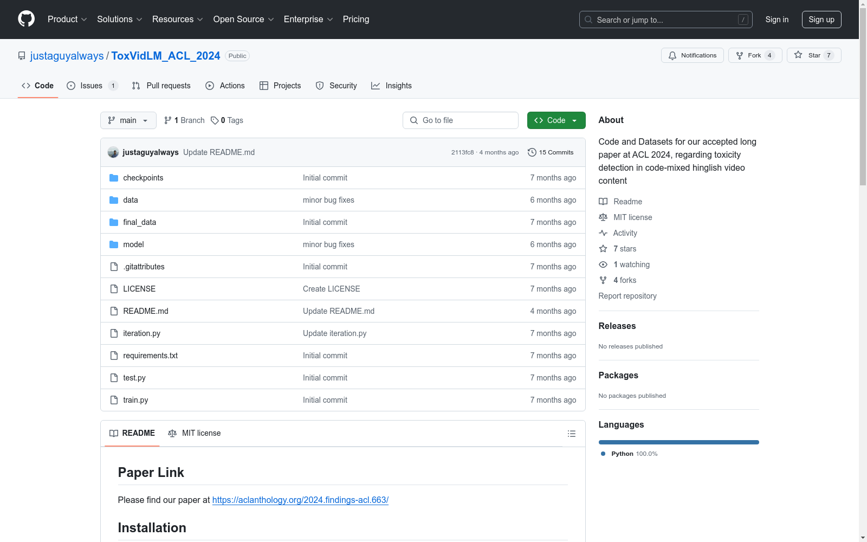Open the main branch selector dropdown

tap(128, 120)
